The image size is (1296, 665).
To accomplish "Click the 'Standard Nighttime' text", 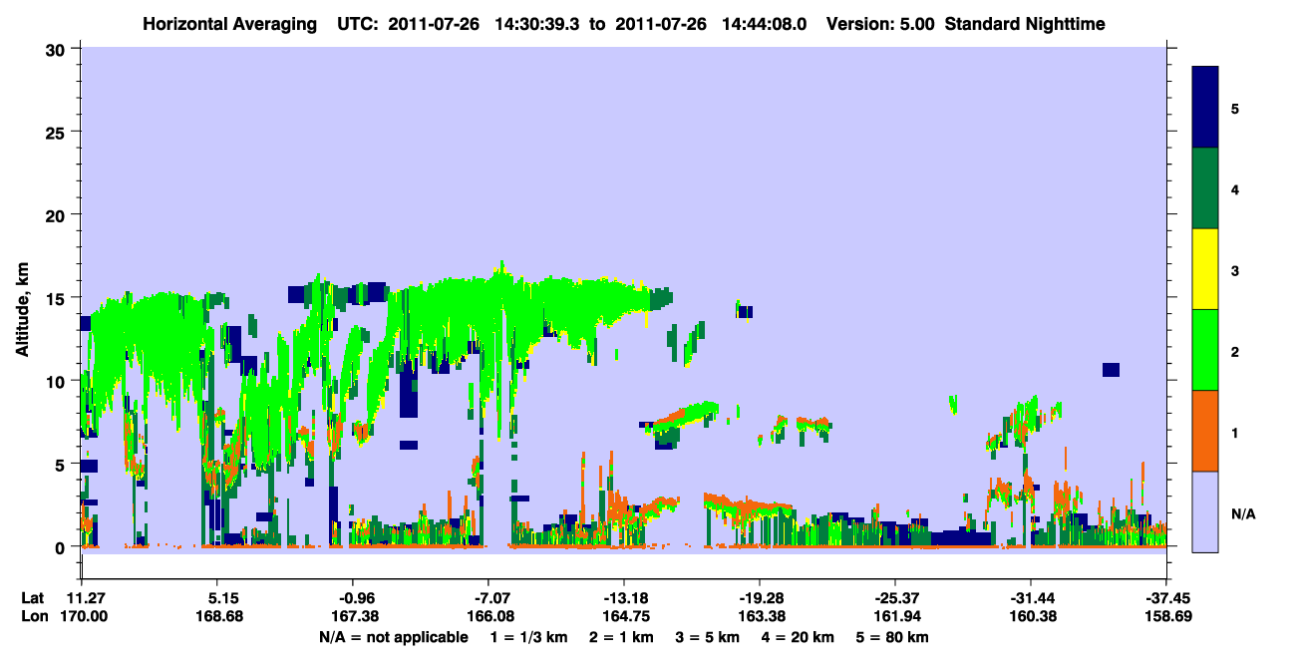I will click(x=1025, y=23).
